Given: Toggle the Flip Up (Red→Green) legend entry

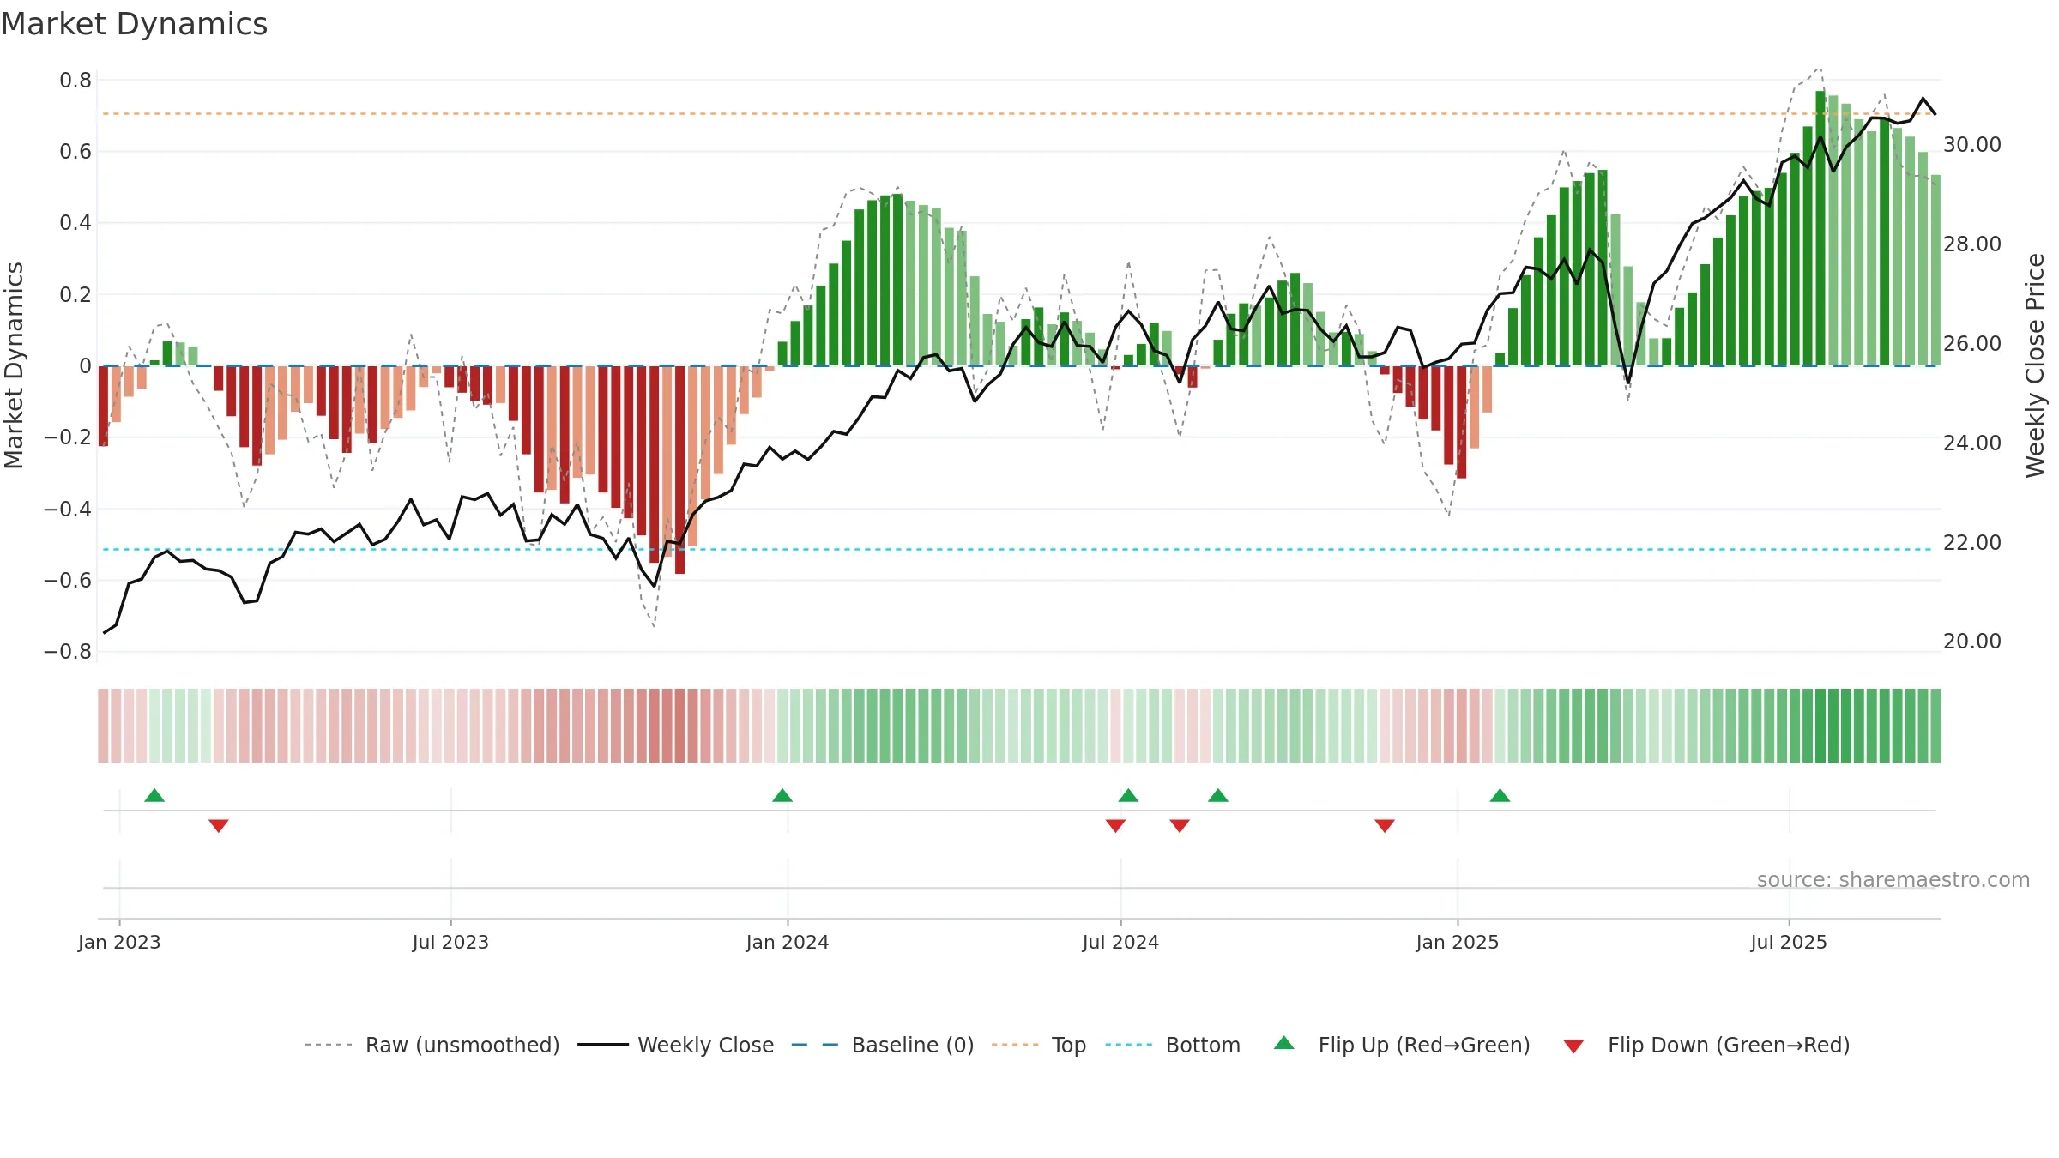Looking at the screenshot, I should (x=1402, y=1045).
